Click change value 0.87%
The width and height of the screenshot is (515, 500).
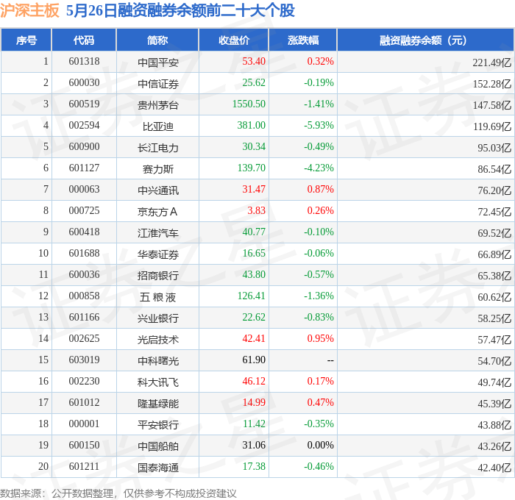tap(320, 190)
